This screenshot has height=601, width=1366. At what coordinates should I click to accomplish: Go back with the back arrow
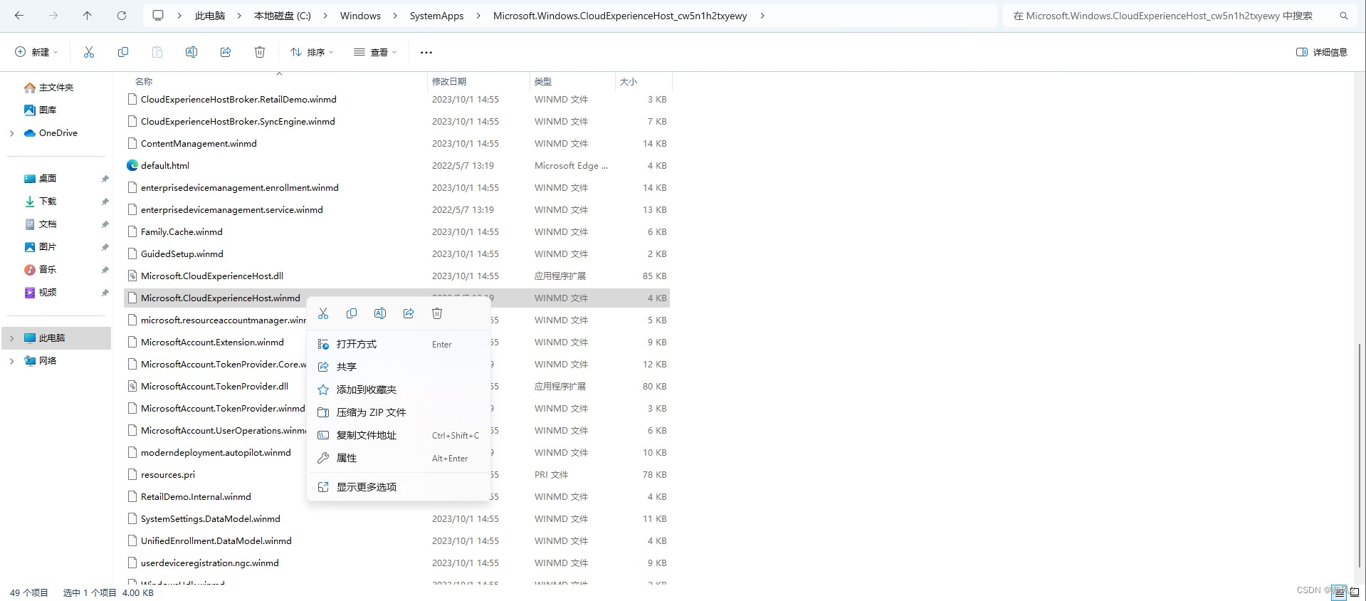19,16
